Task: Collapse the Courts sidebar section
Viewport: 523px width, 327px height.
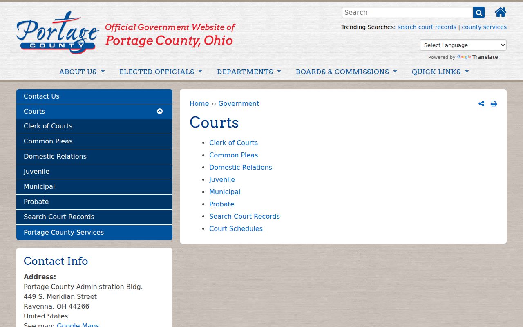Action: tap(160, 111)
